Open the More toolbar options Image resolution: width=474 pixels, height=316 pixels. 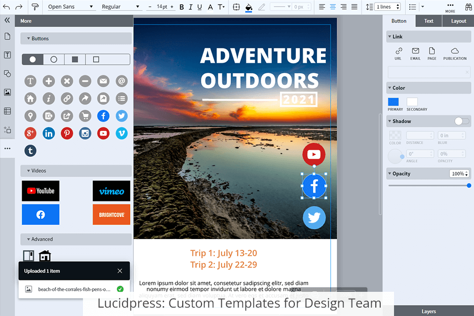click(450, 7)
